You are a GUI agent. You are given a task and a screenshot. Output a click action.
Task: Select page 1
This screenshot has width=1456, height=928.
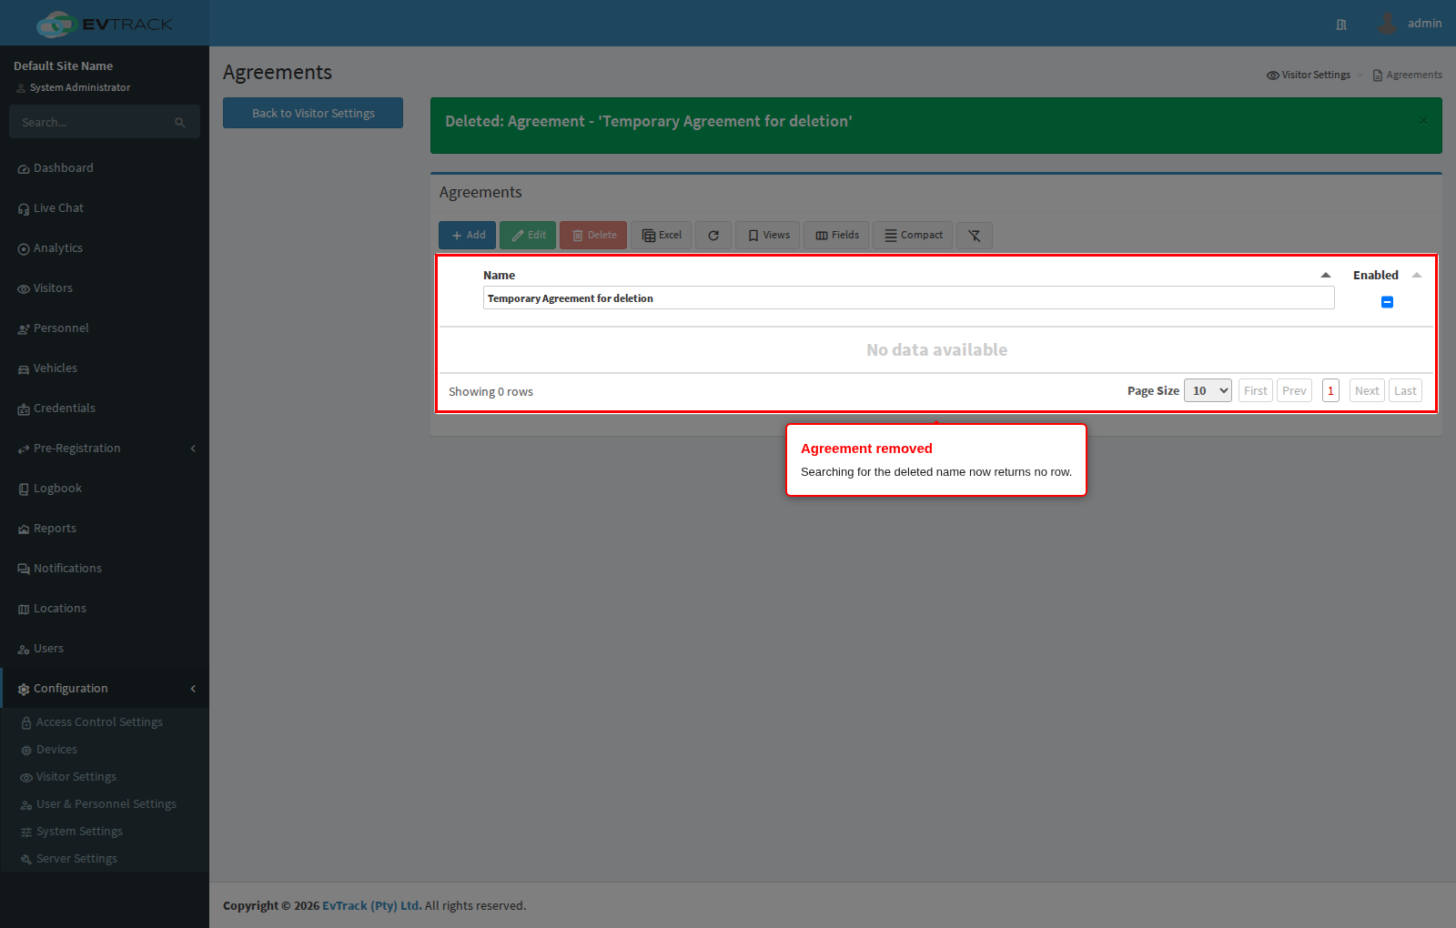click(x=1330, y=390)
